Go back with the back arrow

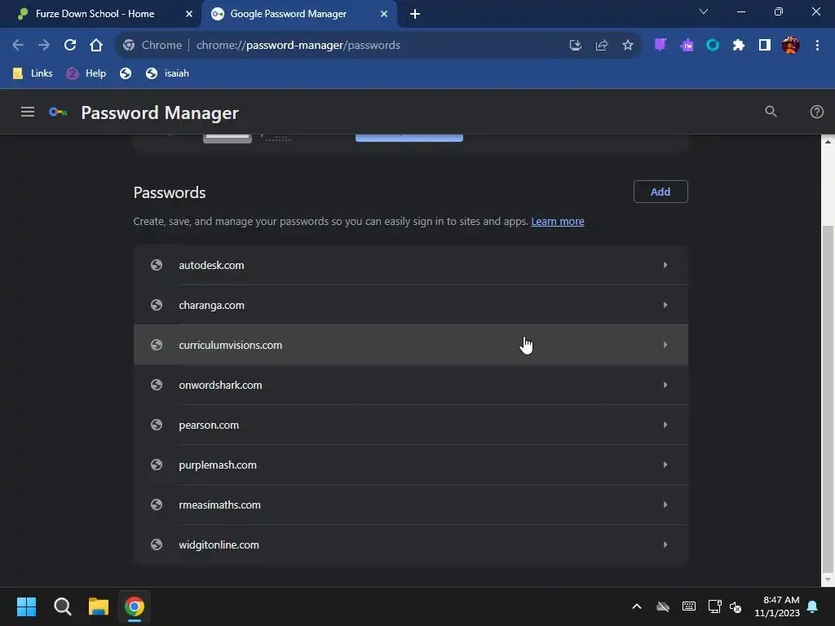[x=18, y=46]
